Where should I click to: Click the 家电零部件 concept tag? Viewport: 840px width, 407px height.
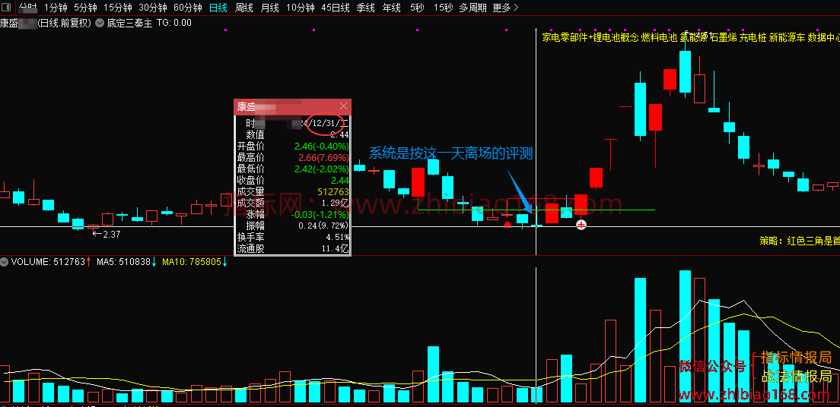[x=565, y=37]
